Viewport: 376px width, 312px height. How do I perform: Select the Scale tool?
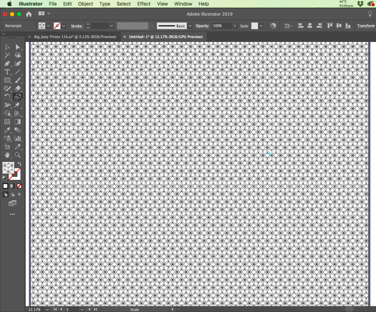coord(18,97)
